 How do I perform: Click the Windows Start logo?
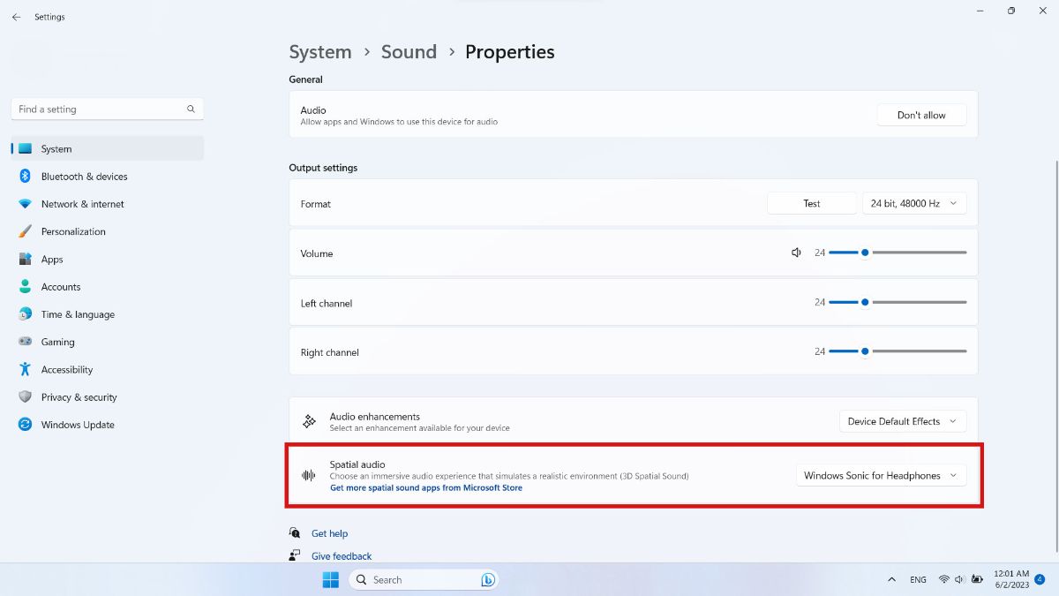330,580
